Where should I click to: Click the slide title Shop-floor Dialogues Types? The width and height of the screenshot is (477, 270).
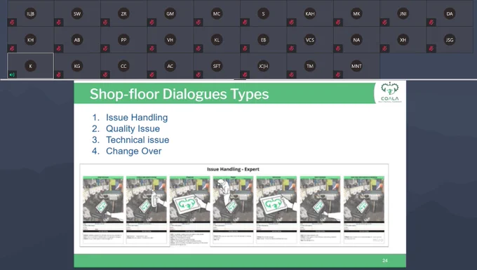point(179,94)
